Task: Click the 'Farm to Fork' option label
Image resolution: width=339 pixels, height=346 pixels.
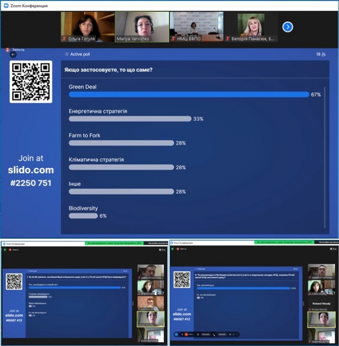Action: (84, 135)
